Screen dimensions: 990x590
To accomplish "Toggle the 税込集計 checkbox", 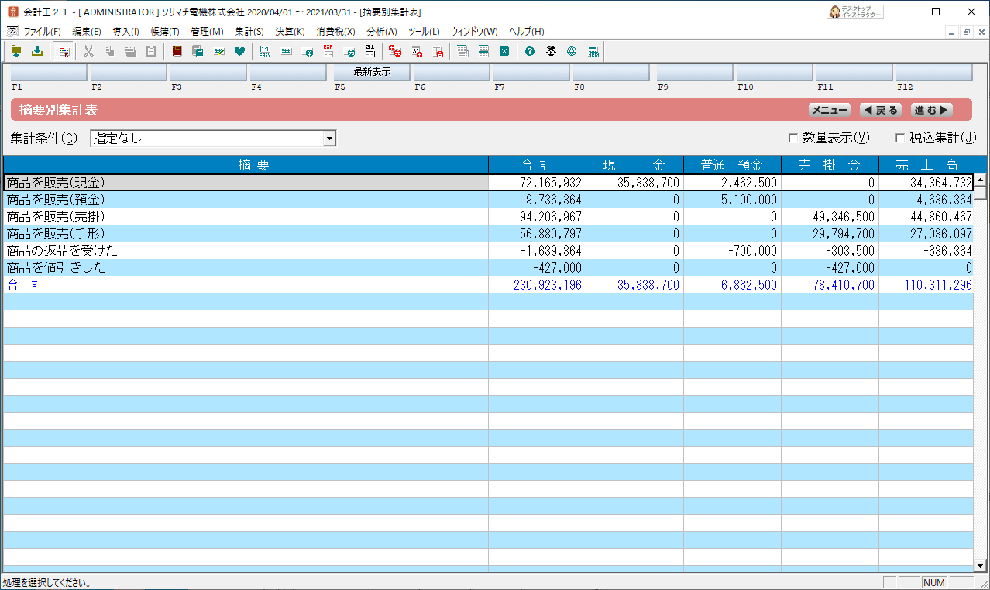I will pos(899,139).
